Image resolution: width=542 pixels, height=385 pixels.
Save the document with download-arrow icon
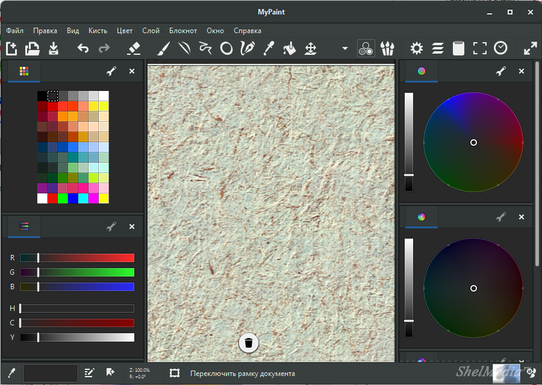pos(54,48)
